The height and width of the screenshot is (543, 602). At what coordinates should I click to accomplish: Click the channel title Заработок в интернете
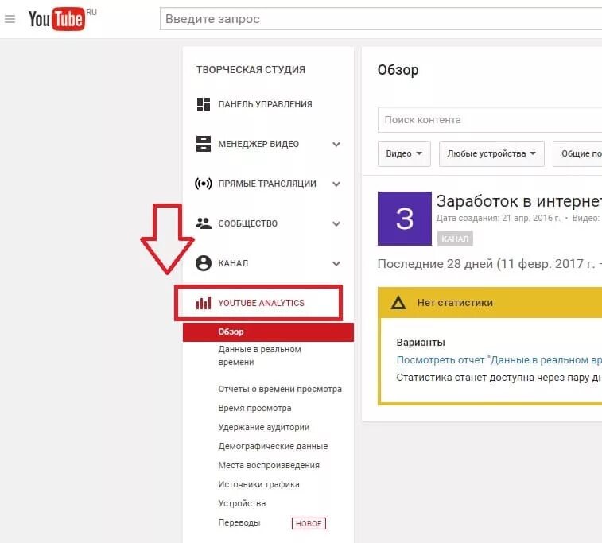click(x=519, y=201)
